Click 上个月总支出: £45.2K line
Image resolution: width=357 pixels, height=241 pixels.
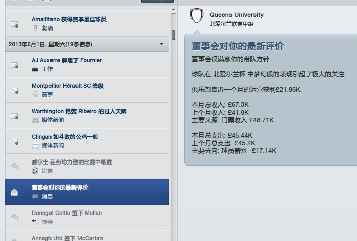tap(223, 143)
